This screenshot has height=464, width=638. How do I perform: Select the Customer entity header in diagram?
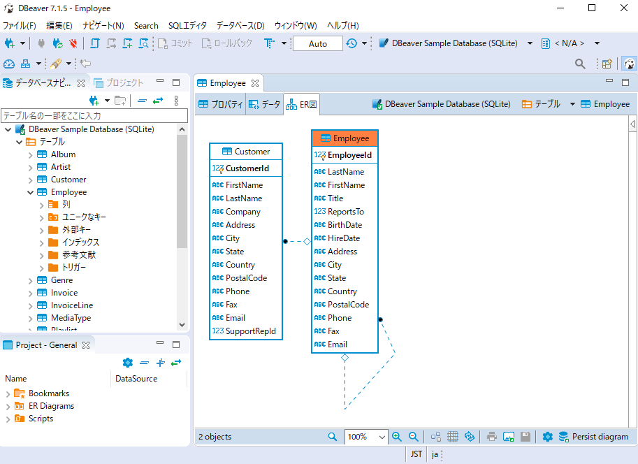[246, 152]
